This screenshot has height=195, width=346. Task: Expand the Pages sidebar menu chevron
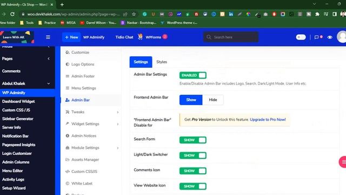(49, 58)
